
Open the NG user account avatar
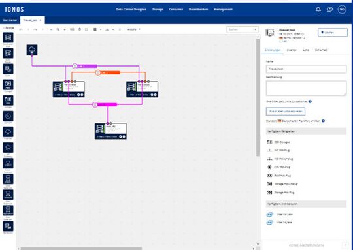(342, 9)
